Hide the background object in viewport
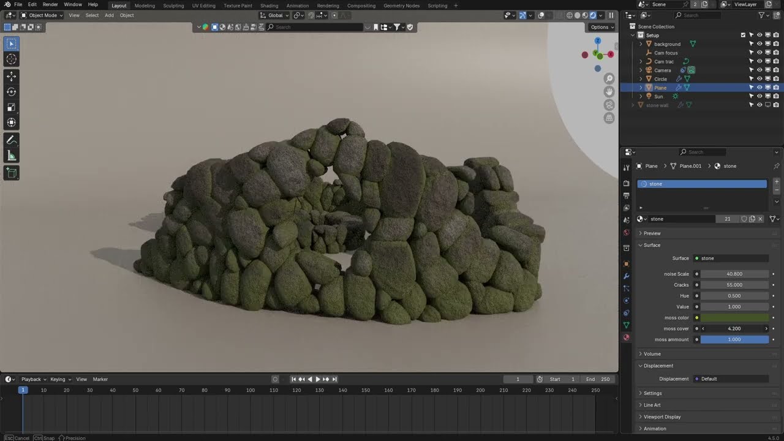 click(x=759, y=44)
